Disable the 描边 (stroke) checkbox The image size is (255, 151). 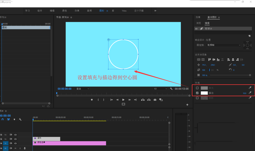click(197, 93)
